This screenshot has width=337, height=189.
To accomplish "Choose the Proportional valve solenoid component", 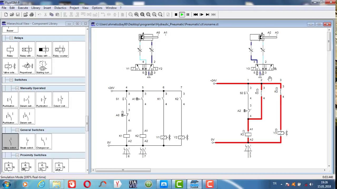I will (27, 66).
